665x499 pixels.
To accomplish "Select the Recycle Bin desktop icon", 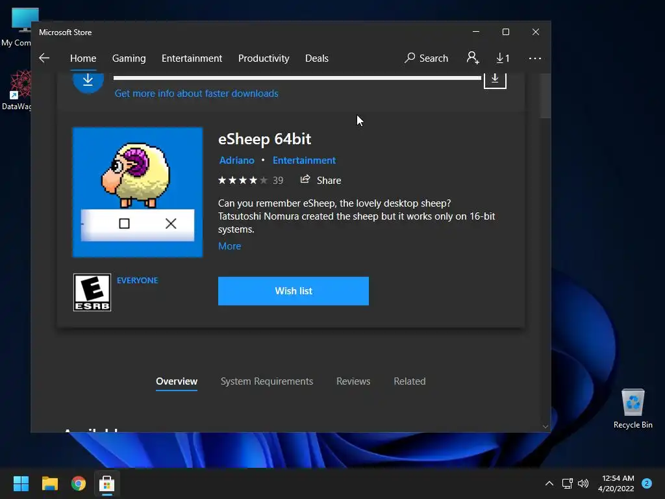I will pos(633,409).
